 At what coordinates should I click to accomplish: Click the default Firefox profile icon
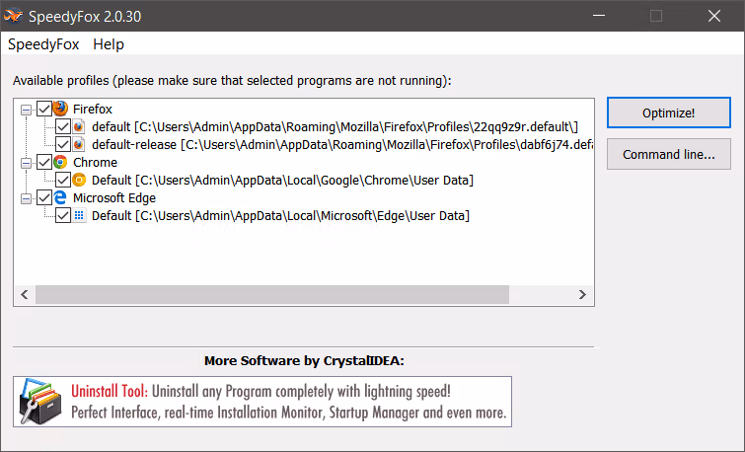coord(79,127)
